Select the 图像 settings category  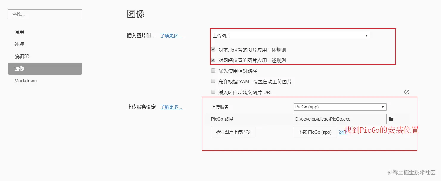pos(45,68)
